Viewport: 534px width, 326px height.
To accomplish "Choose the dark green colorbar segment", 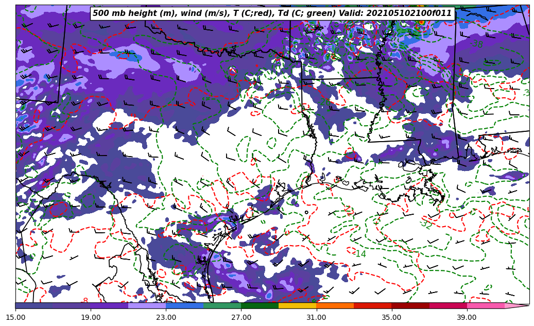I will click(x=260, y=305).
